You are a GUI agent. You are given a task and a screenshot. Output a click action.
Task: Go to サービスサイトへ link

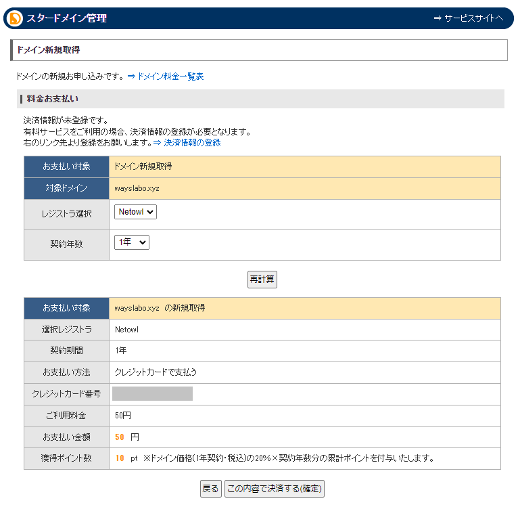tap(468, 18)
